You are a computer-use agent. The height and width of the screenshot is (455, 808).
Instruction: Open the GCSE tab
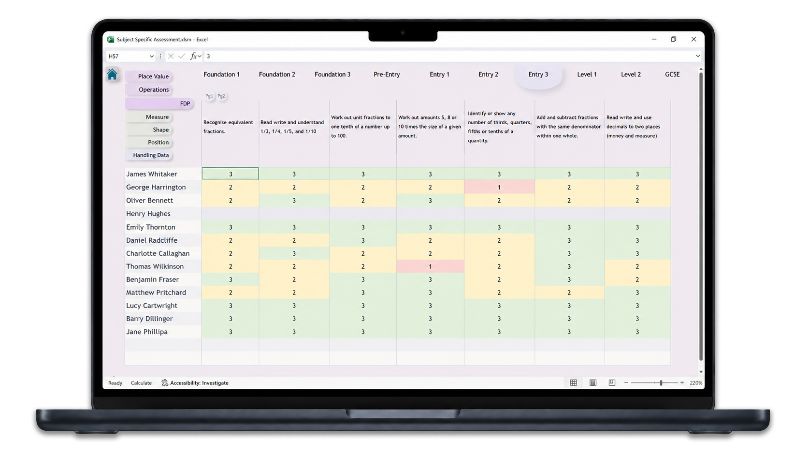pos(672,74)
